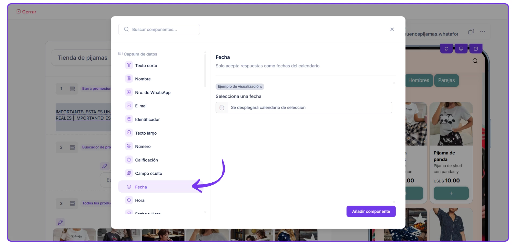516x245 pixels.
Task: Choose the Campo oculto hidden-eye icon
Action: tap(129, 173)
